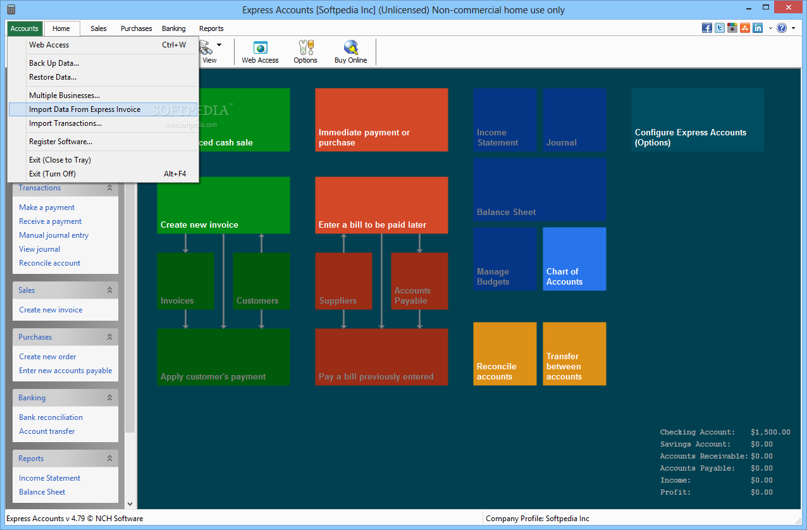Click Enter new accounts payable link
This screenshot has height=530, width=807.
(x=66, y=371)
